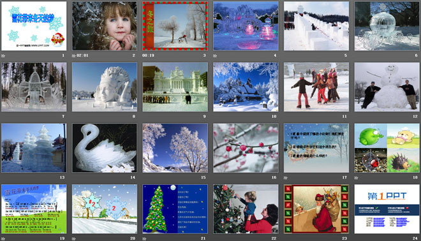The height and width of the screenshot is (241, 421).
Task: Select slide 2 thumbnail of little girl
Action: 105,26
